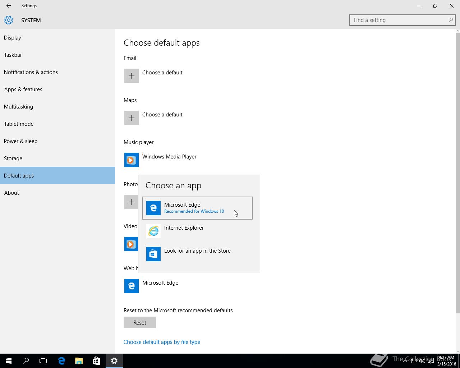Open Task View from the taskbar

pos(43,361)
